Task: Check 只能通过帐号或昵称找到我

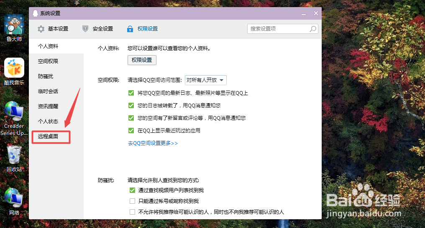Action: [x=132, y=201]
